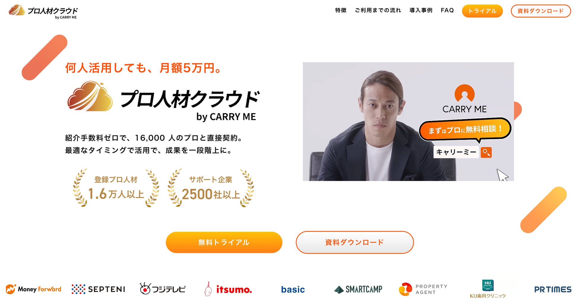Click the PROPERTY AGENT logo
Viewport: 579px width, 306px height.
click(423, 289)
